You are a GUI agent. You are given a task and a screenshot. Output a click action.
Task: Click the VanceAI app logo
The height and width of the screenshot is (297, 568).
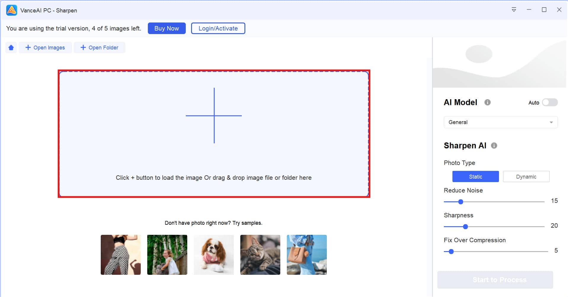coord(12,10)
